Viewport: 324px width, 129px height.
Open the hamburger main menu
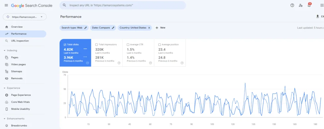coord(6,5)
